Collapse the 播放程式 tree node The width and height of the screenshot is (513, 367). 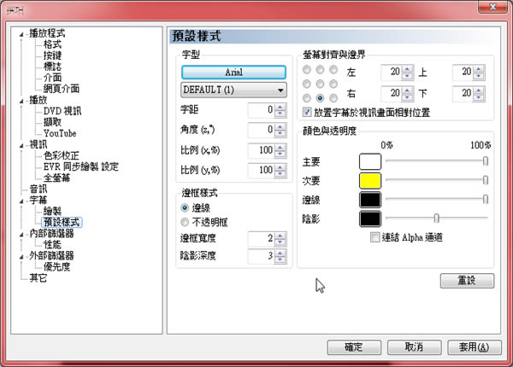click(21, 33)
